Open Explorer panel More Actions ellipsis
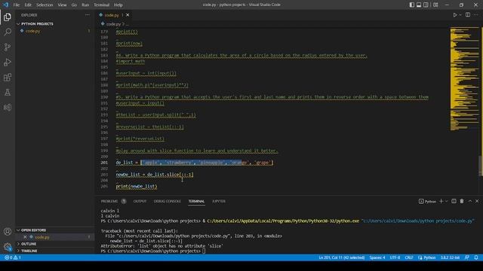This screenshot has width=483, height=271. 88,15
